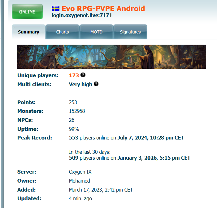Click the 'NPCs:' label
The width and height of the screenshot is (217, 208).
(25, 120)
